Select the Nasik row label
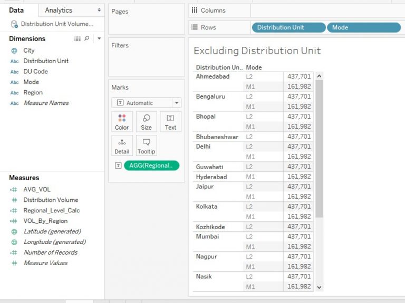This screenshot has width=405, height=303. tap(204, 277)
